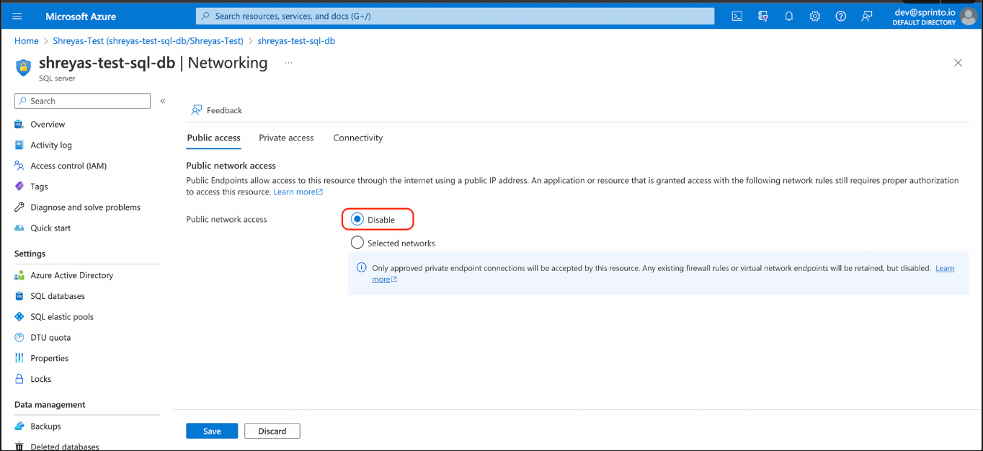Viewport: 983px width, 451px height.
Task: Open the more options ellipsis beside Networking
Action: (x=288, y=63)
